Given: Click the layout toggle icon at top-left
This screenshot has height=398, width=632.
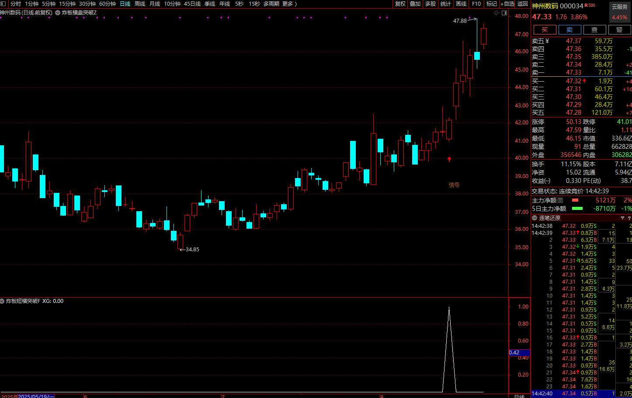Looking at the screenshot, I should coord(3,4).
